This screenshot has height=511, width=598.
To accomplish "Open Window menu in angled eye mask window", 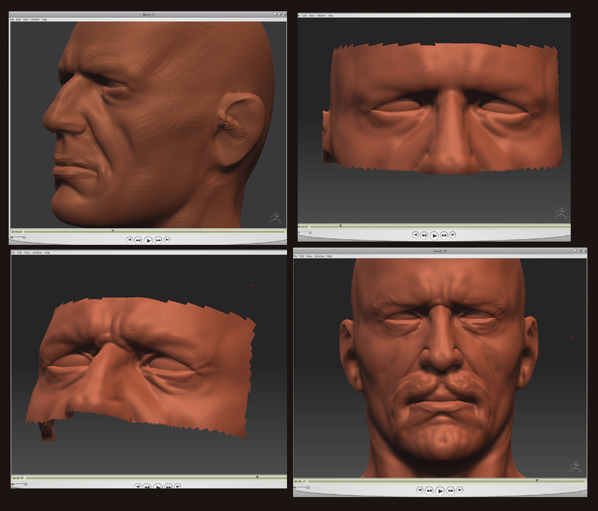I will tap(37, 252).
